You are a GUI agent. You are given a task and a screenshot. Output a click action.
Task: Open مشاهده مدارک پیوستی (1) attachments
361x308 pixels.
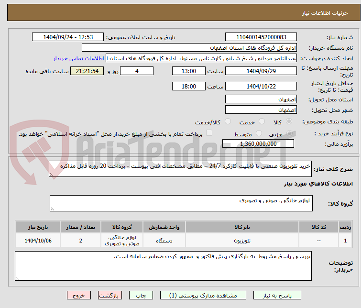pyautogui.click(x=203, y=296)
